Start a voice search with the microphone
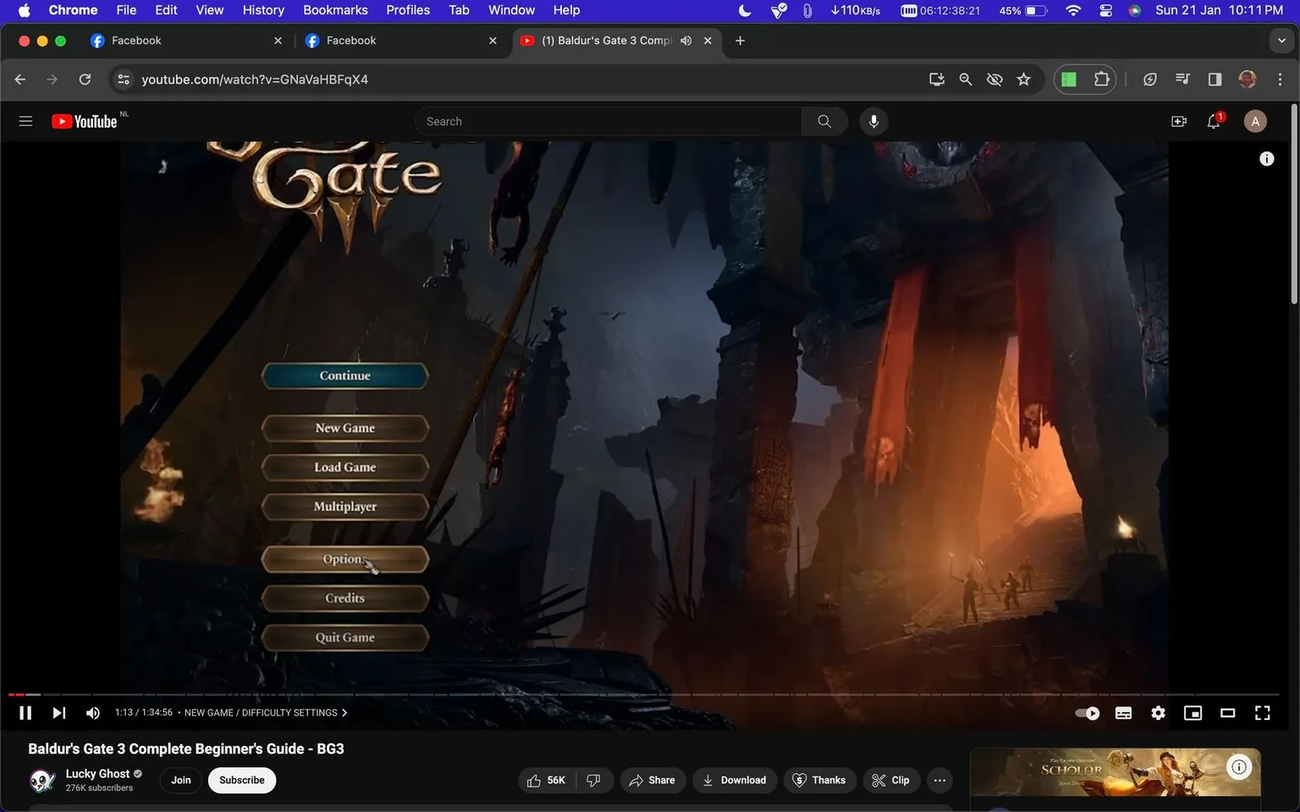The height and width of the screenshot is (812, 1300). [x=873, y=121]
